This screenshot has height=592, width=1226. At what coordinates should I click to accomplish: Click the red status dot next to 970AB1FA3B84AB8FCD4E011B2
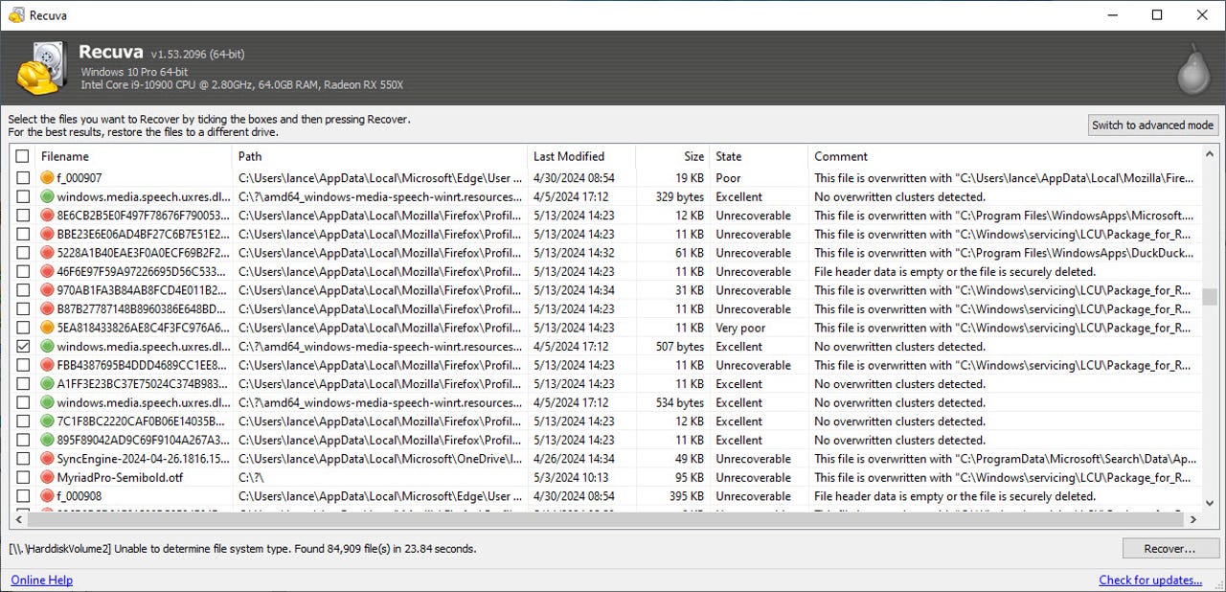click(x=48, y=290)
